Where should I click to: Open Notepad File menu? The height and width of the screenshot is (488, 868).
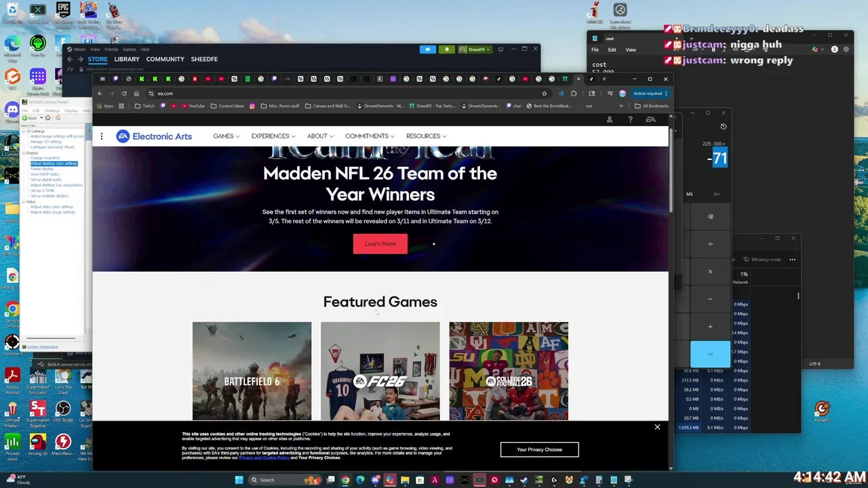click(x=595, y=49)
